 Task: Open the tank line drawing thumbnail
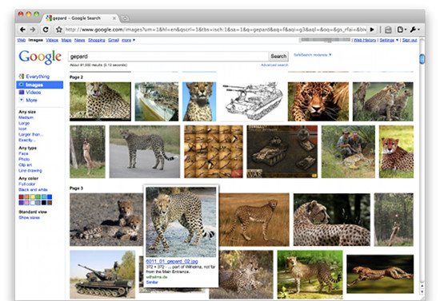252,101
